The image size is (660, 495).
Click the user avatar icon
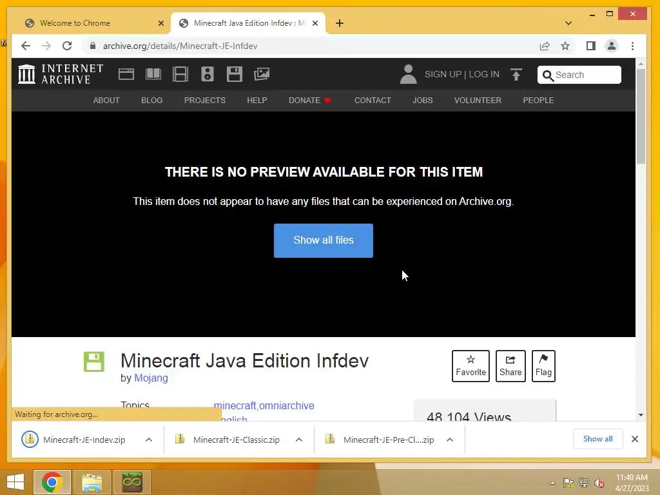click(408, 74)
